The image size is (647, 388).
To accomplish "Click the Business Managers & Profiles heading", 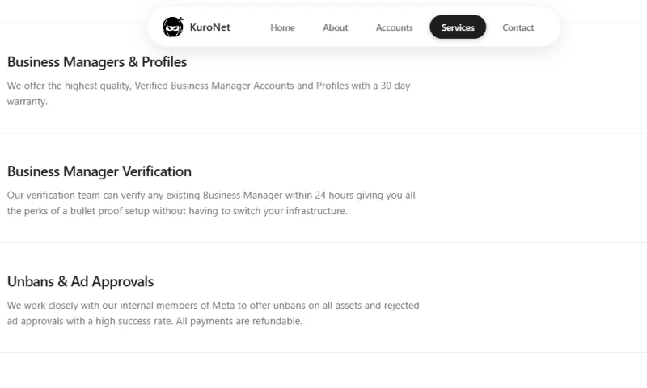I will coord(97,62).
